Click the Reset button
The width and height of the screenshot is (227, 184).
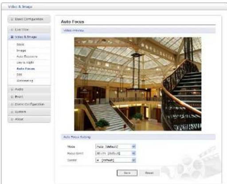[149, 173]
